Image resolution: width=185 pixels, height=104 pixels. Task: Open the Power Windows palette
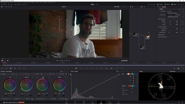91,68
